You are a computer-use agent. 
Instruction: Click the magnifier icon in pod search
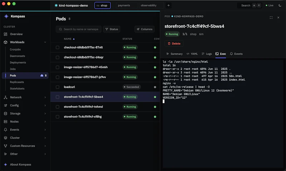click(60, 29)
